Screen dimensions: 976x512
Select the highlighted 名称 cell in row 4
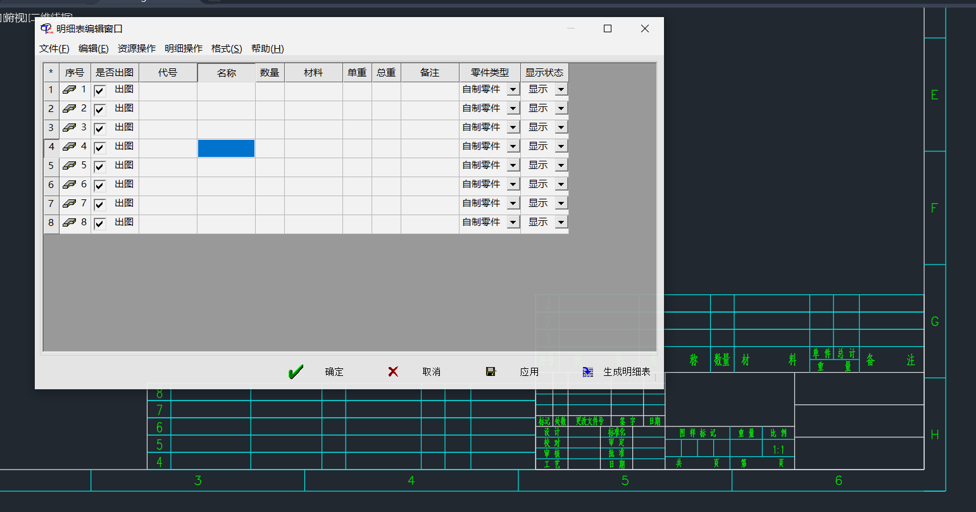click(226, 148)
